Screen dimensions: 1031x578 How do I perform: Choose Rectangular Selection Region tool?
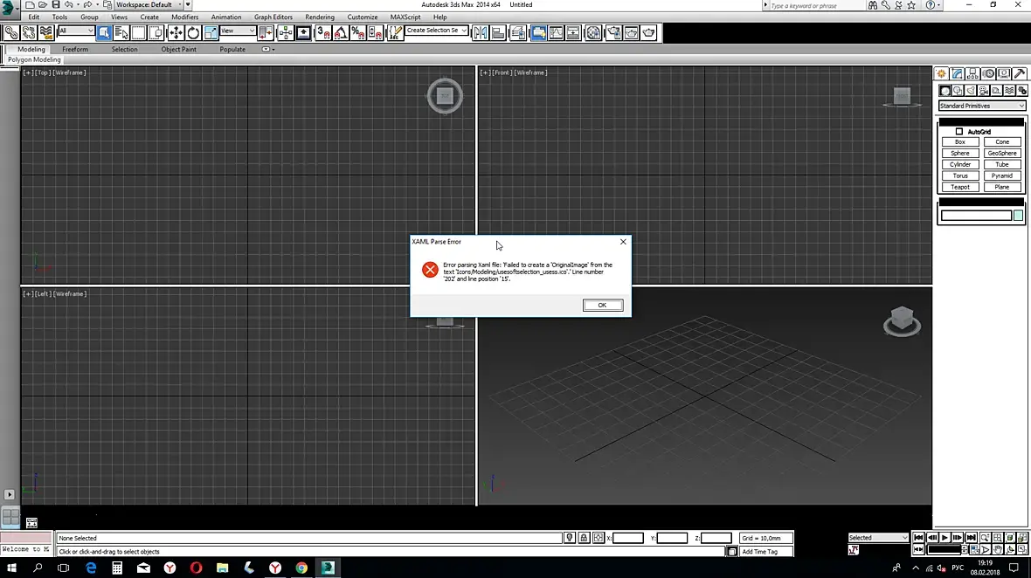[139, 33]
